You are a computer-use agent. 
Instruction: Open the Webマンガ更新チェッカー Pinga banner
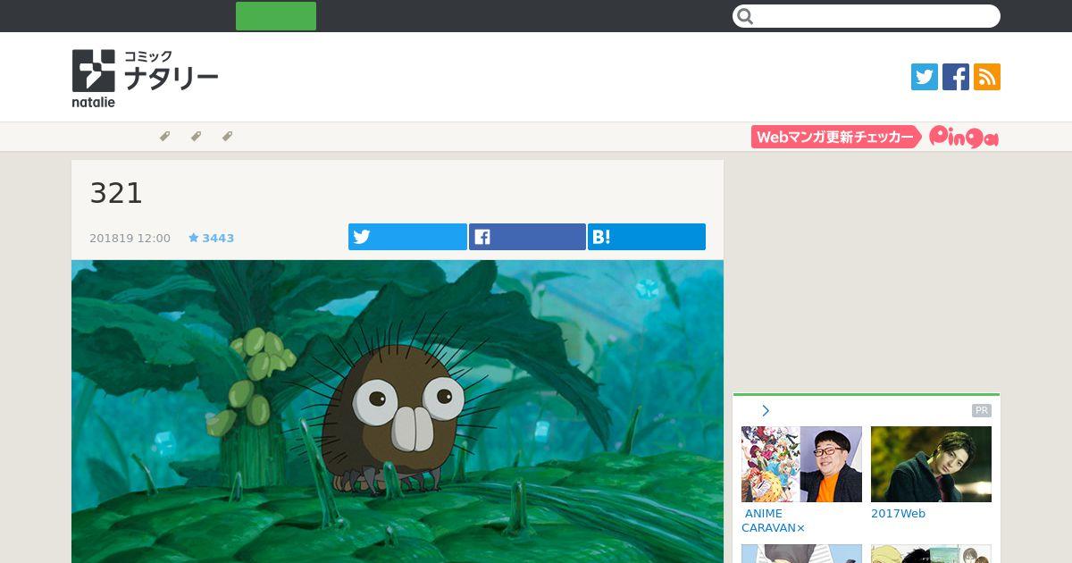875,137
